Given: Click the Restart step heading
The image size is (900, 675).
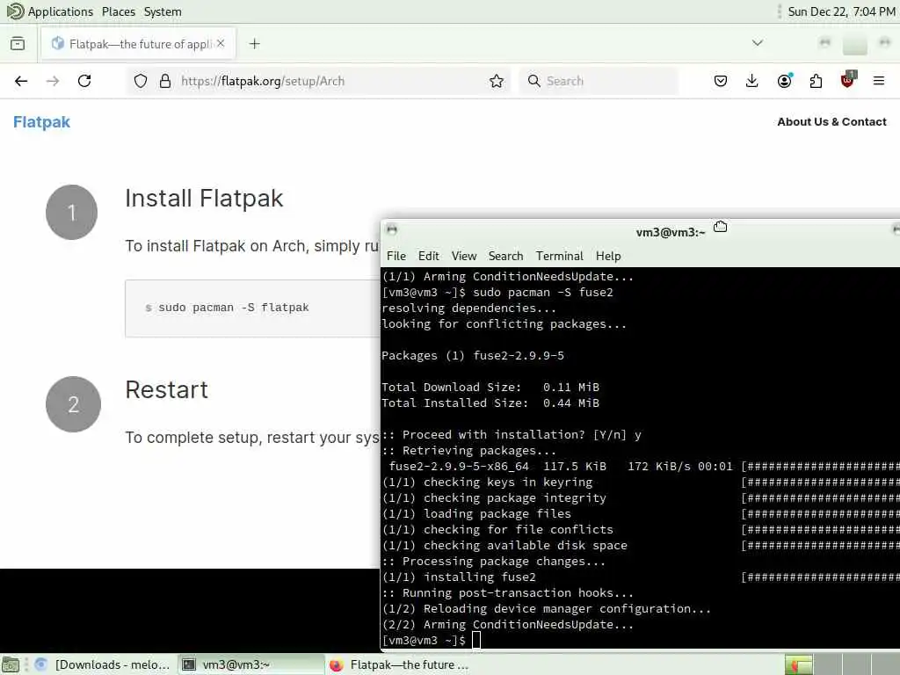Looking at the screenshot, I should (166, 389).
